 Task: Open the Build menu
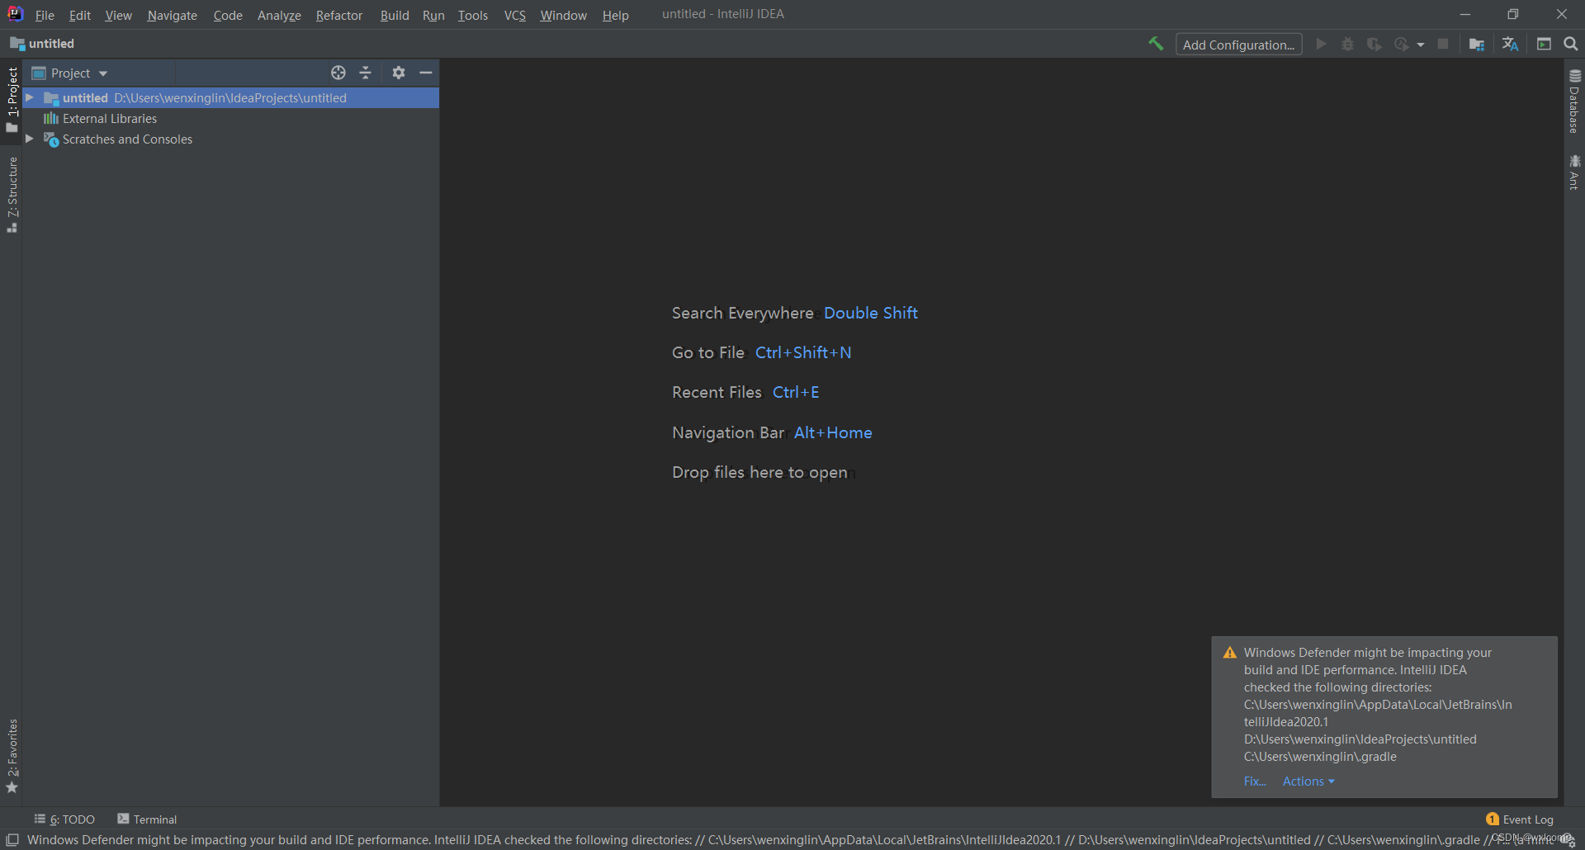[x=395, y=15]
